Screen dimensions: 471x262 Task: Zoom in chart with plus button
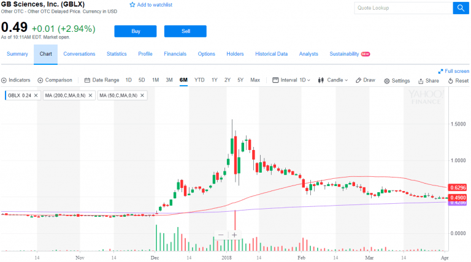click(x=235, y=235)
